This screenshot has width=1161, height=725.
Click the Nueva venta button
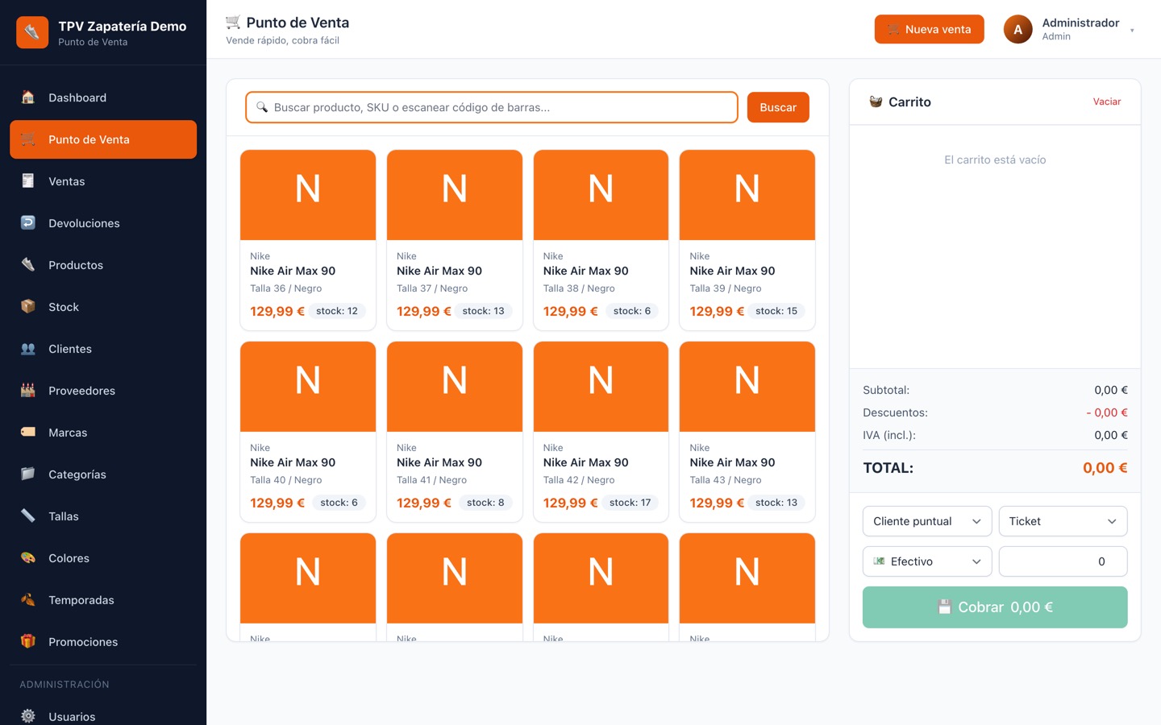pos(929,29)
